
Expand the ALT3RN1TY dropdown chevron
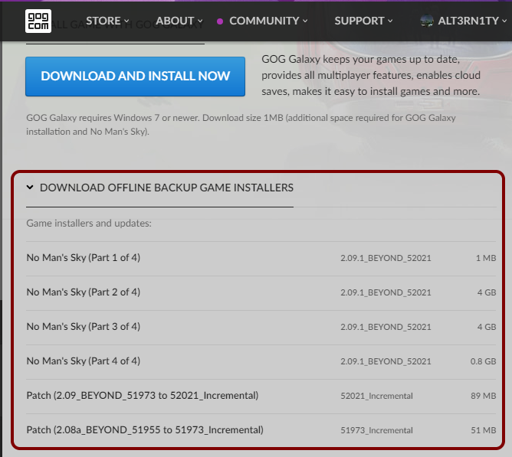click(x=504, y=21)
